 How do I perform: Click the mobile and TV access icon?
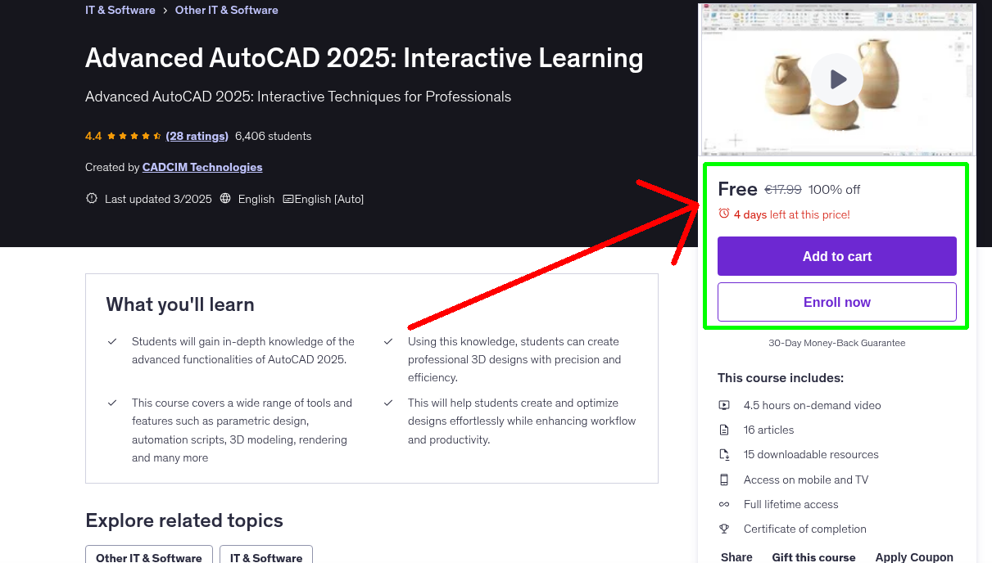[x=724, y=480]
